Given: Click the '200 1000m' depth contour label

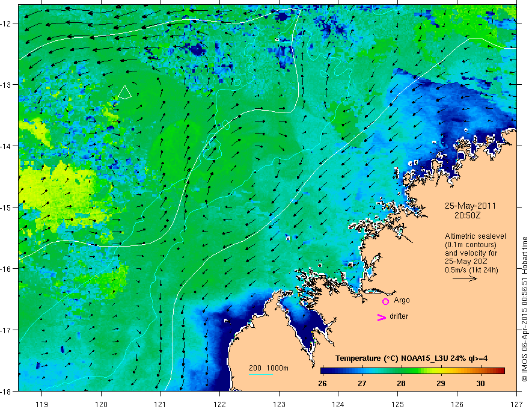Looking at the screenshot, I should (269, 368).
